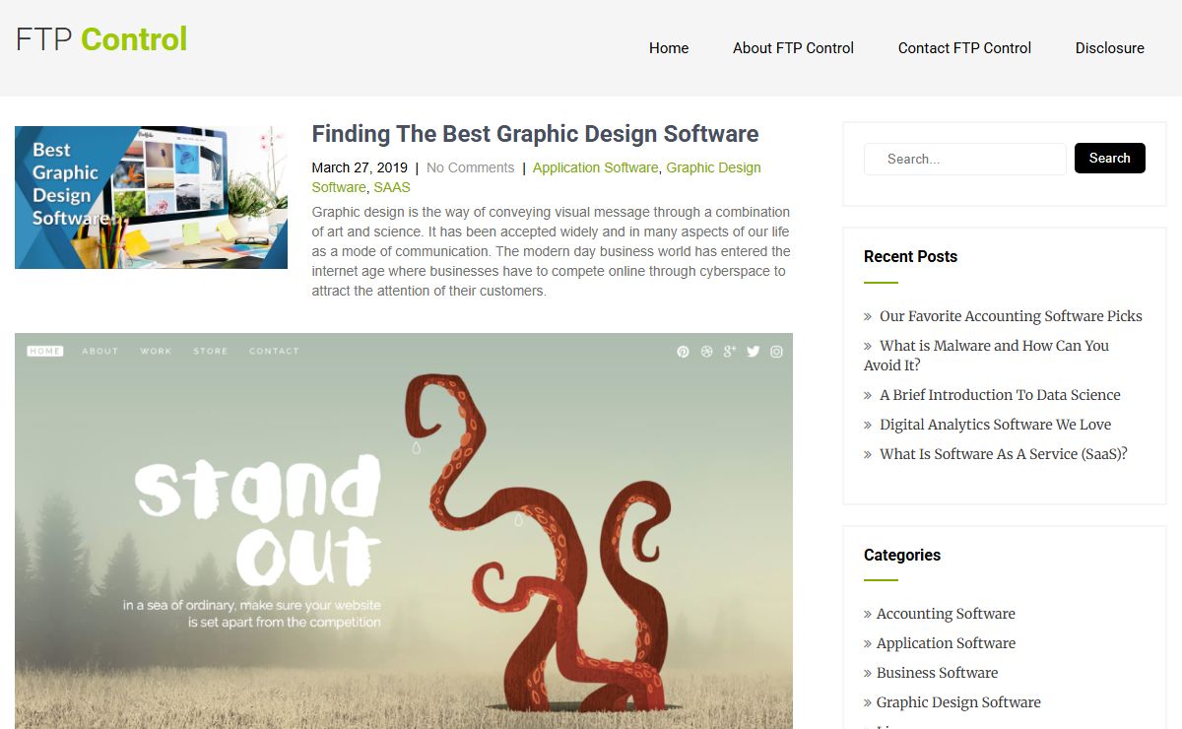Screen dimensions: 1182x729
Task: Go to the Home page in the top navigation
Action: pyautogui.click(x=669, y=48)
